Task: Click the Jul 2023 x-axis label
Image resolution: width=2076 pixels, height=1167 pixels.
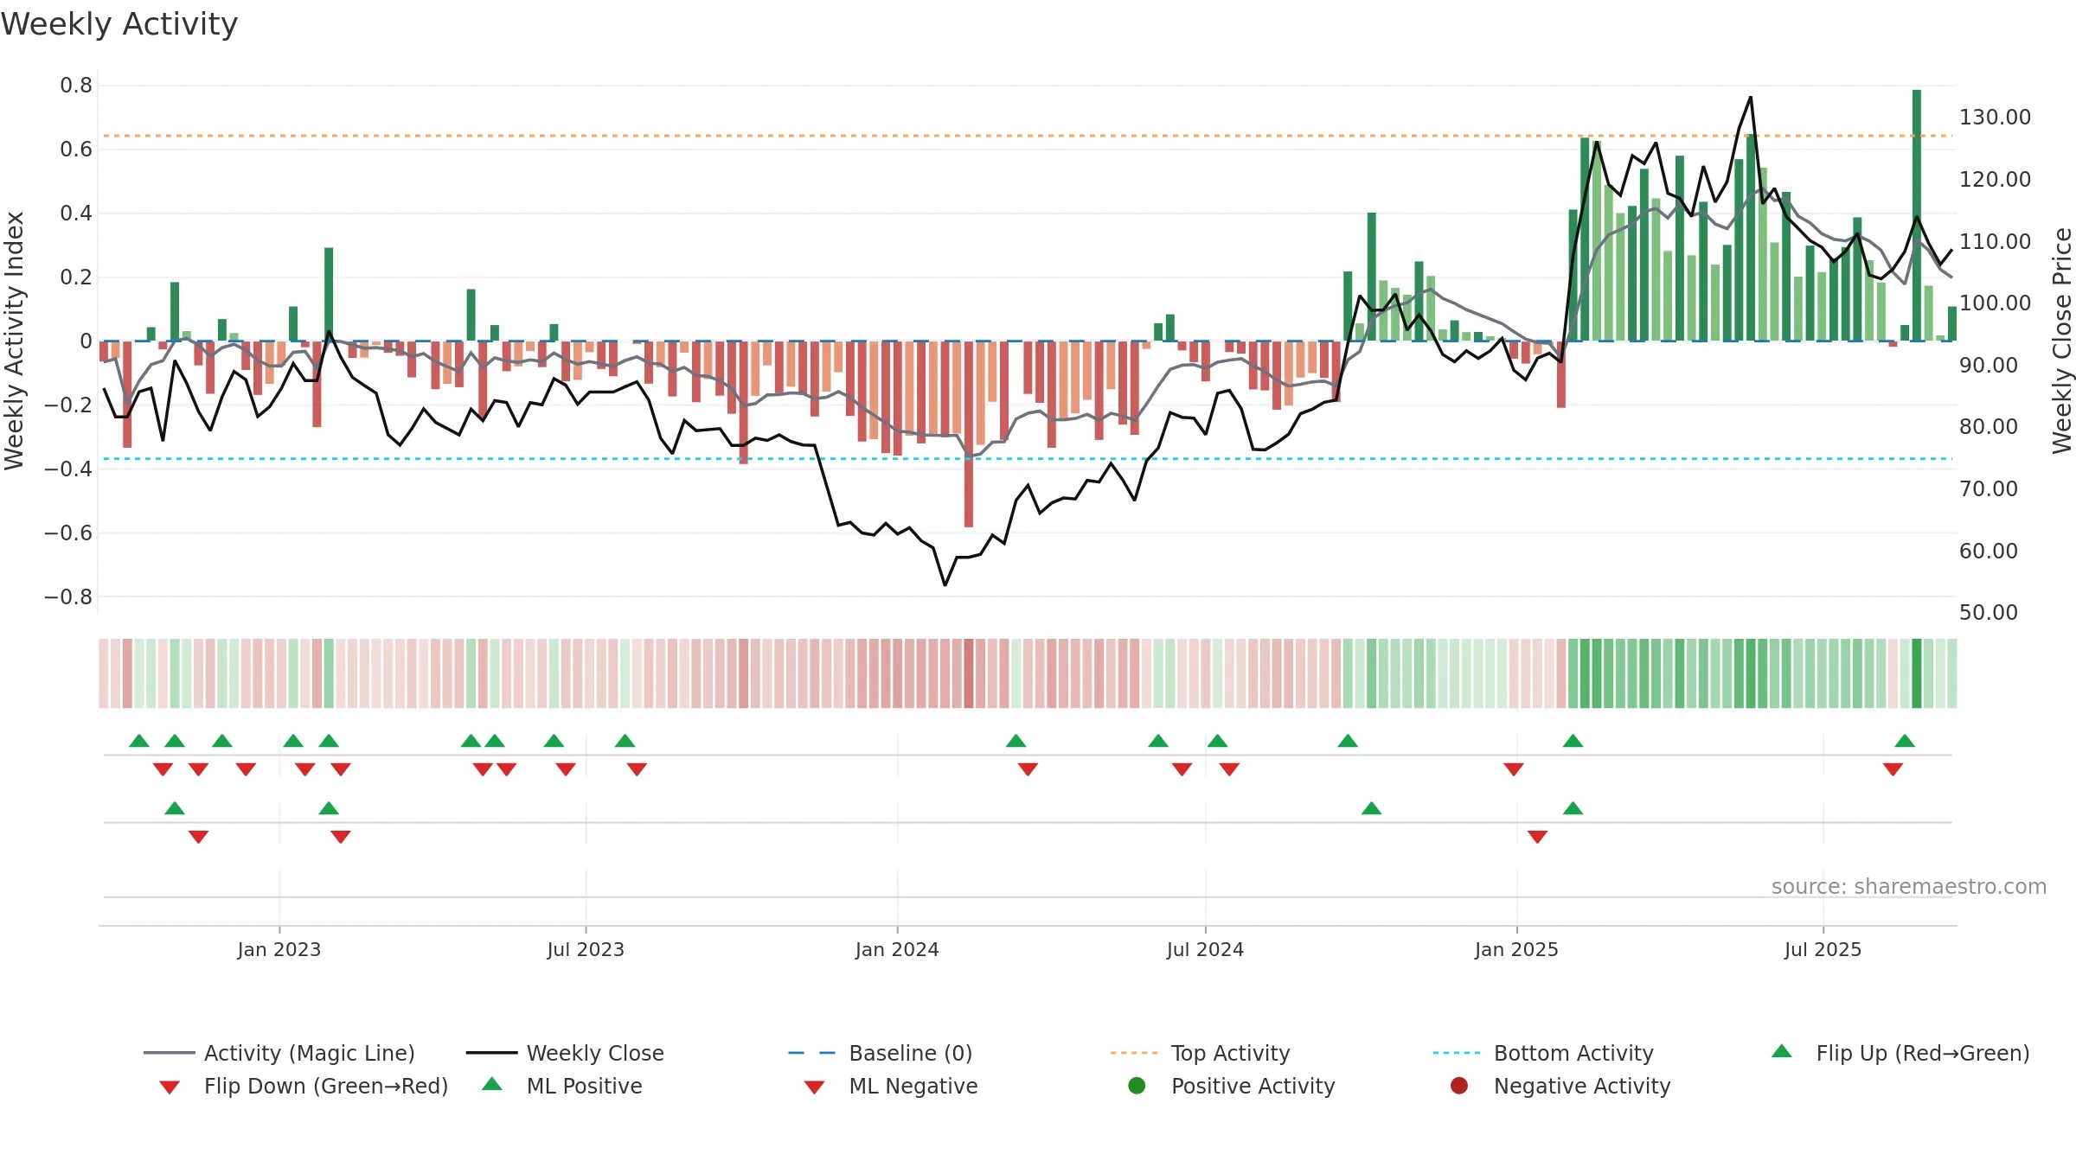Action: 586,949
